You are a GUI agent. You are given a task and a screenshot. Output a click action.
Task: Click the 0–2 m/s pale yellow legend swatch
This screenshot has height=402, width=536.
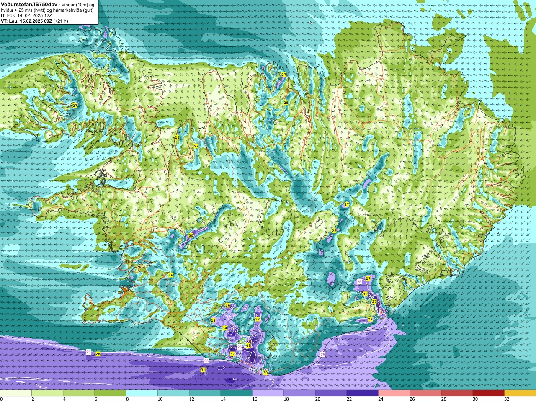click(x=16, y=393)
